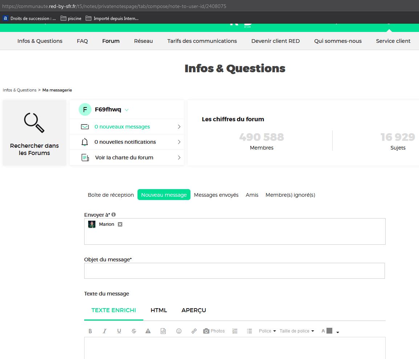Insert code block icon in toolbar
The width and height of the screenshot is (419, 359).
tap(163, 331)
